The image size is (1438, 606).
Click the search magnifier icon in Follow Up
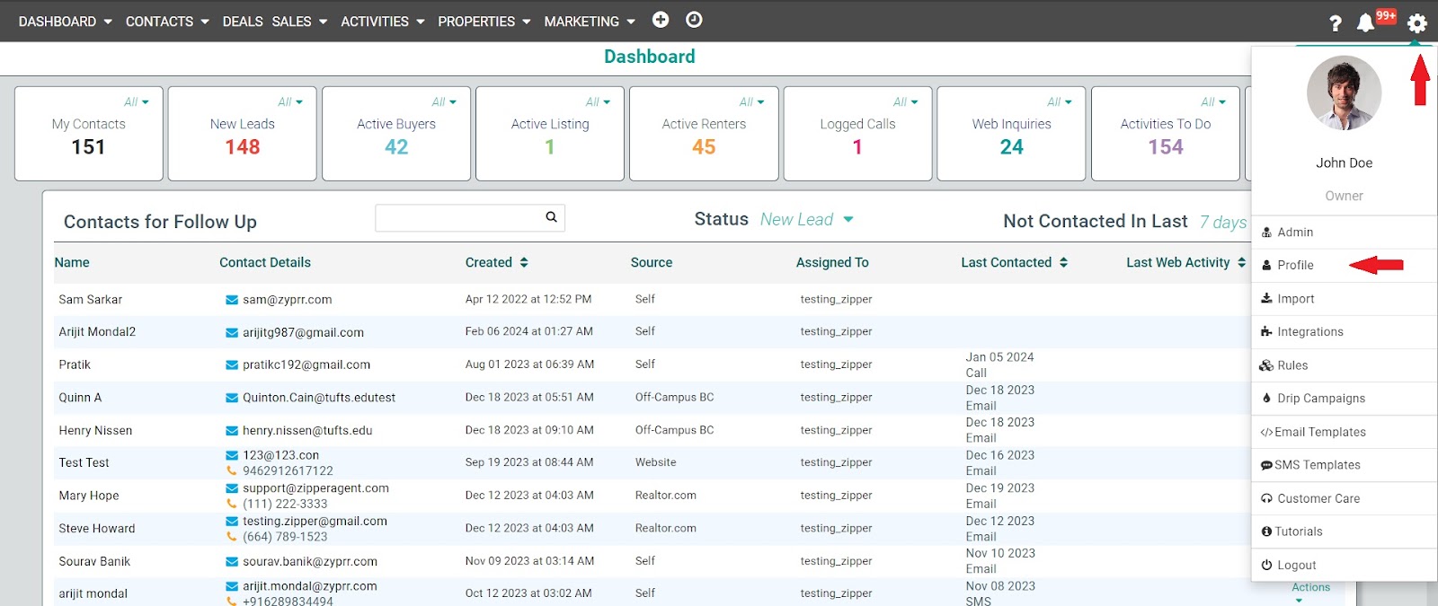click(551, 217)
